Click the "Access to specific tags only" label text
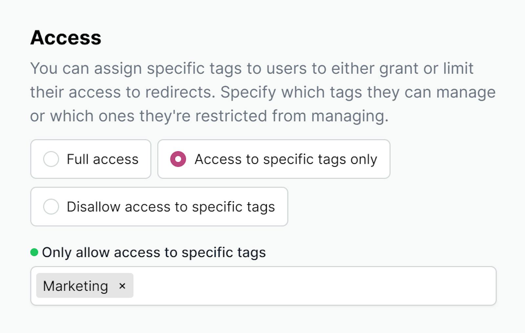 [285, 159]
